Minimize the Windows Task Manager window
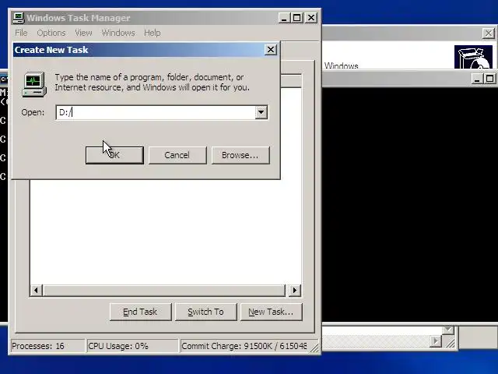This screenshot has height=374, width=498. (284, 18)
